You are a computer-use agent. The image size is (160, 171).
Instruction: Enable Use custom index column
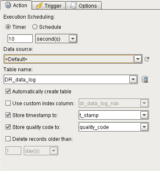pyautogui.click(x=8, y=103)
